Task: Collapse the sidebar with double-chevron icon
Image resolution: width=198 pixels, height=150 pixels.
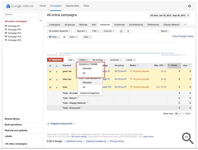Action: pos(41,20)
